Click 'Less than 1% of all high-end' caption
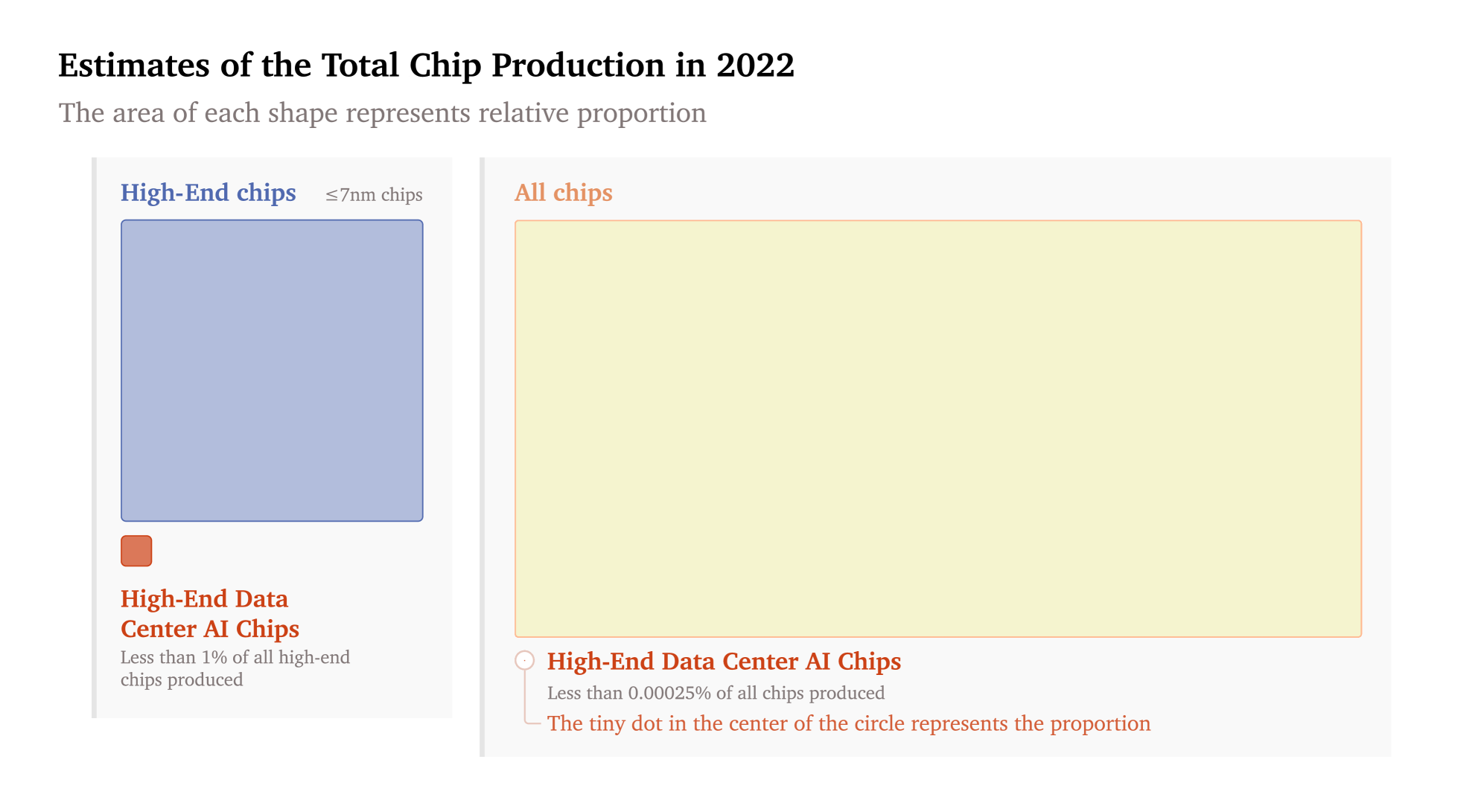1484x800 pixels. click(235, 658)
